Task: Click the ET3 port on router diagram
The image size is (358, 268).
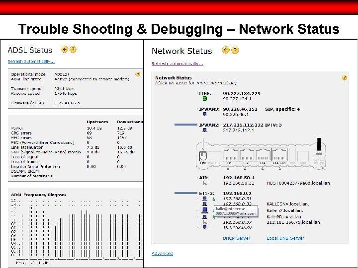Action: pos(263,154)
